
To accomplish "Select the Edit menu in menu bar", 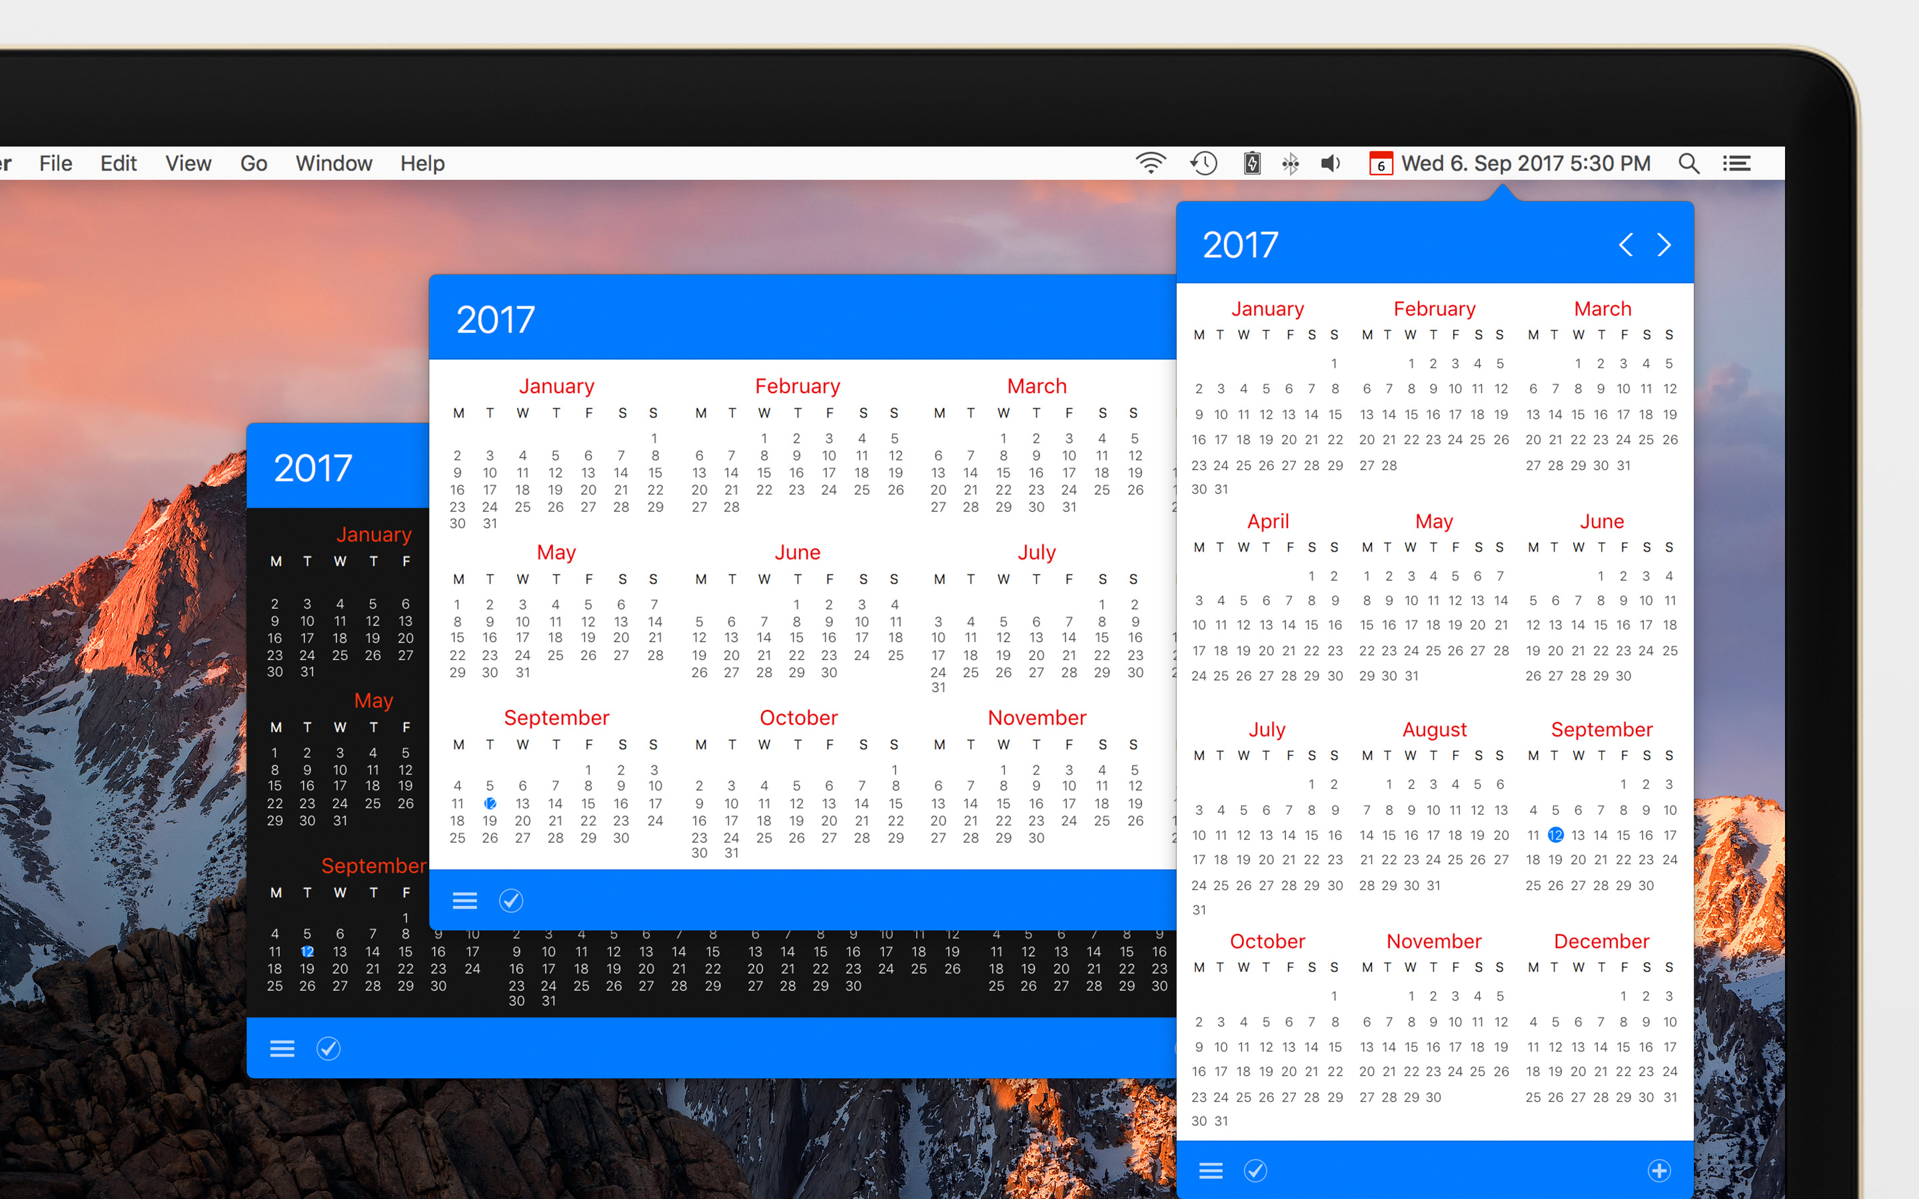I will [x=119, y=165].
